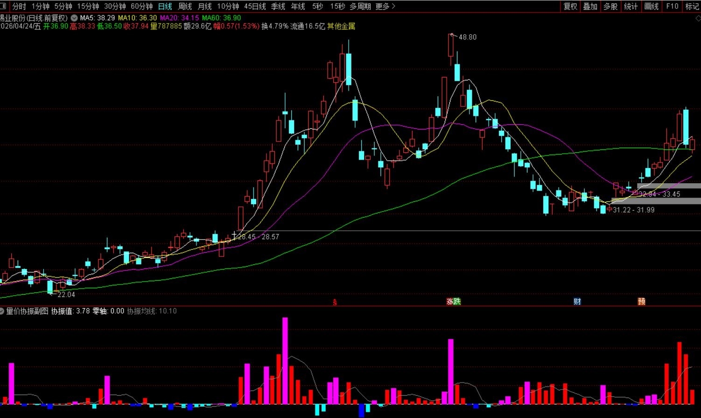
Task: Click the 48.80 peak price label
Action: click(x=468, y=37)
